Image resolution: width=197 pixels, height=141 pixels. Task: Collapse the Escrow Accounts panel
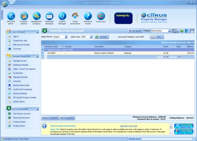tap(38, 109)
